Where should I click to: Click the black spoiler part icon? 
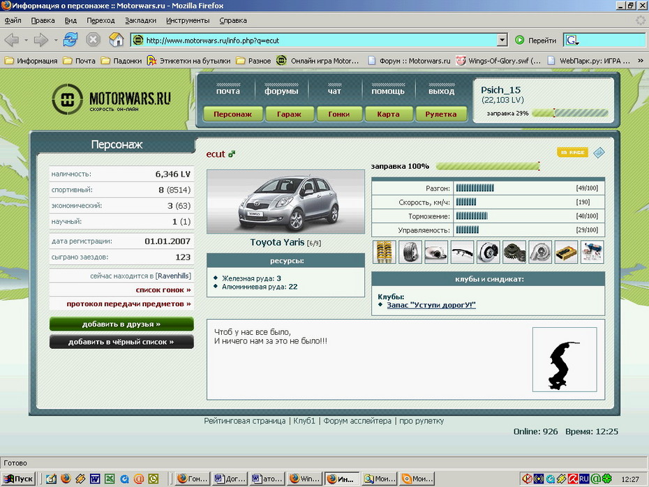pos(463,252)
